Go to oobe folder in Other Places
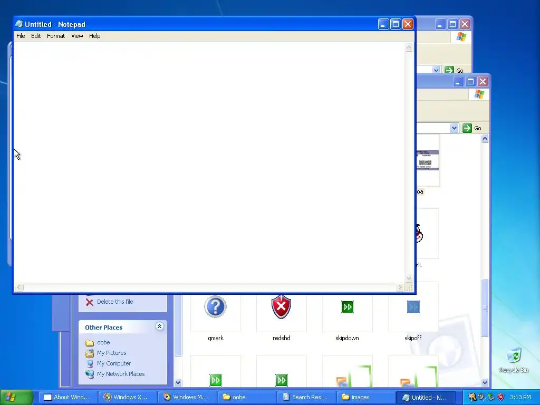 pyautogui.click(x=103, y=342)
